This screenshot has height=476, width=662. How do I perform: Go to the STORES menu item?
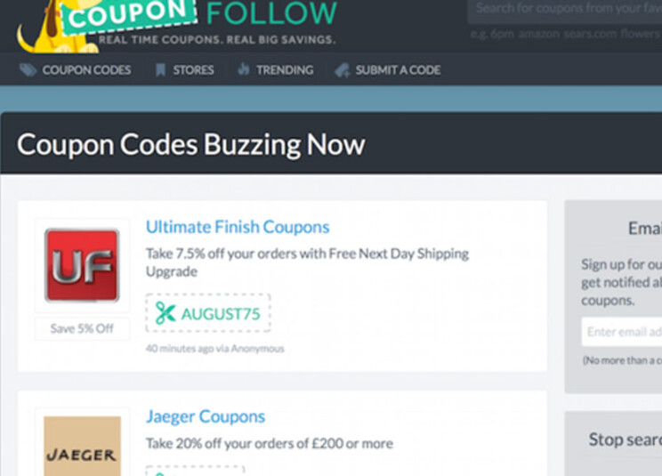[x=193, y=70]
